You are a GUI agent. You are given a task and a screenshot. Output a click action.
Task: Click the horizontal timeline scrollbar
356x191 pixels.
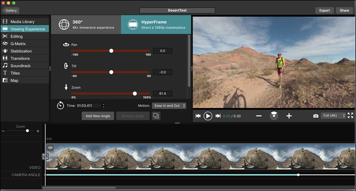click(79, 188)
